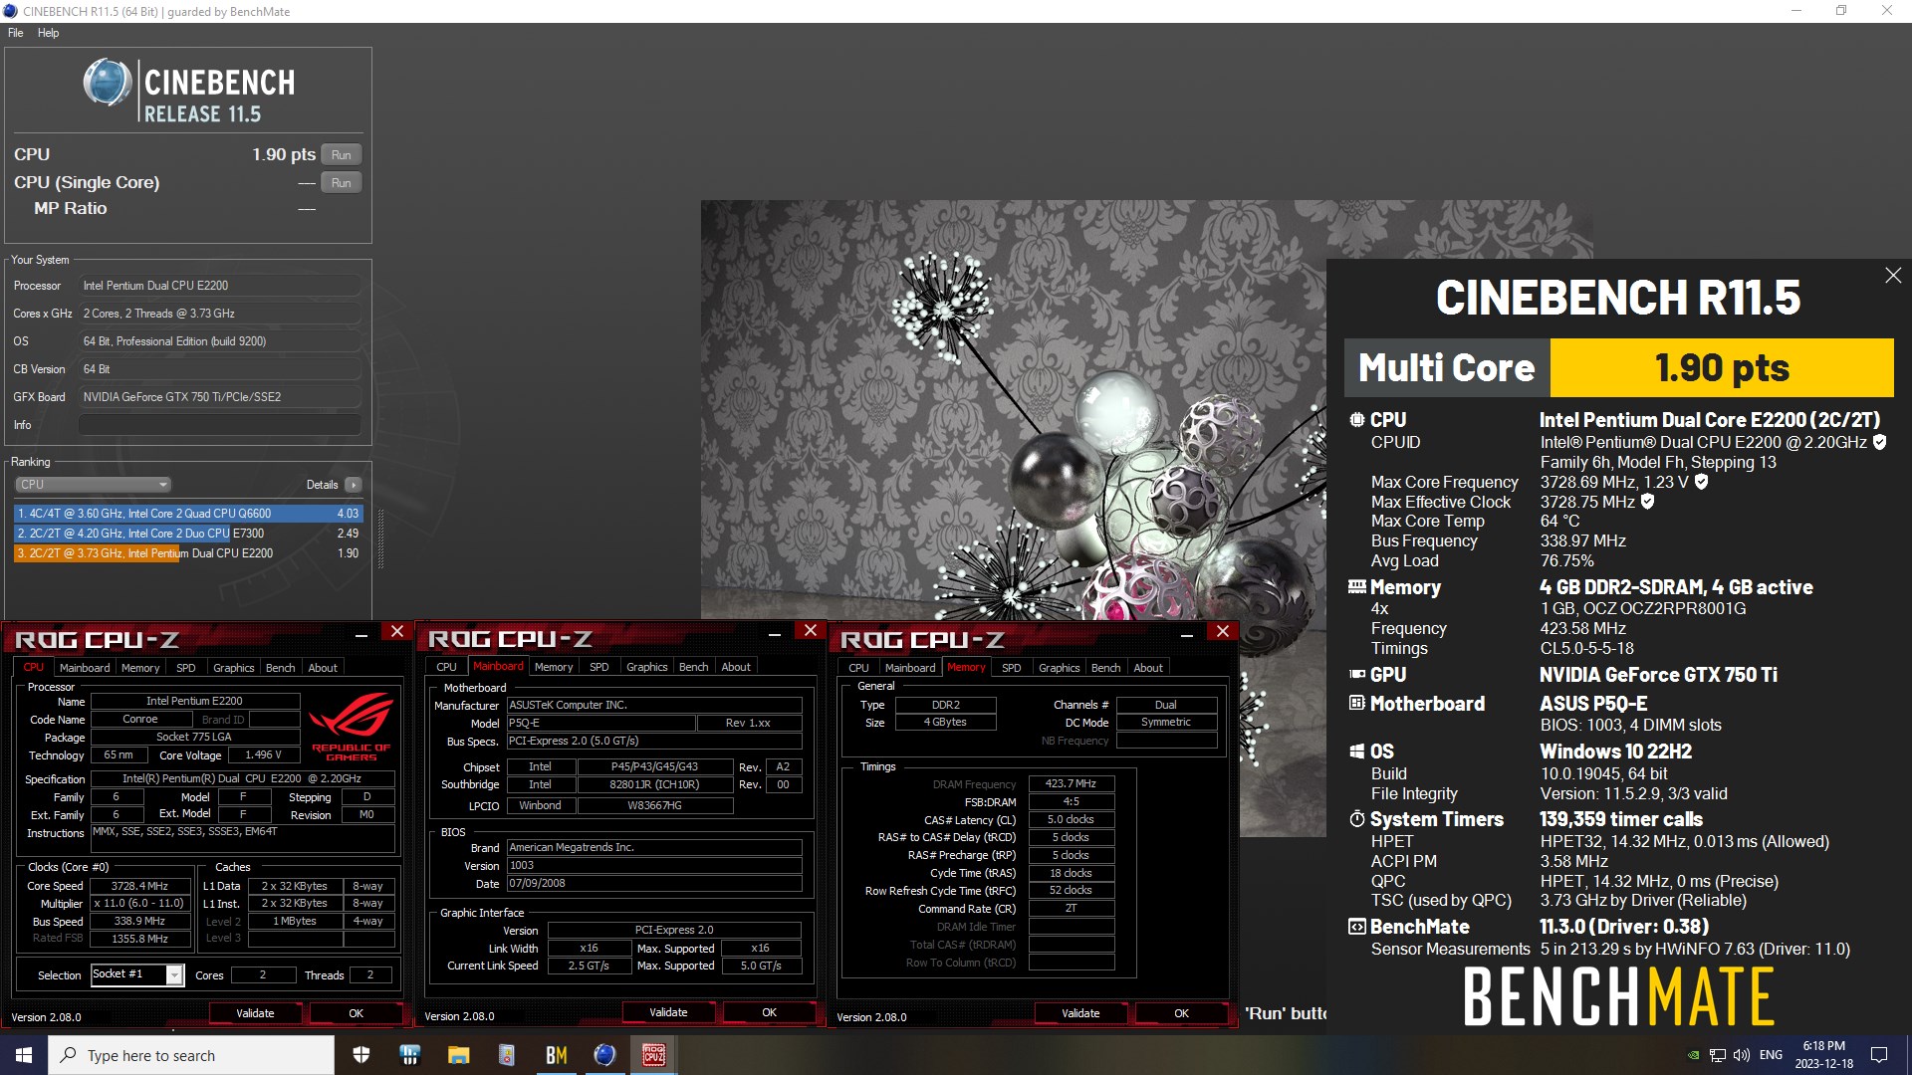1912x1075 pixels.
Task: Click NVIDIA tray icon
Action: click(1693, 1055)
